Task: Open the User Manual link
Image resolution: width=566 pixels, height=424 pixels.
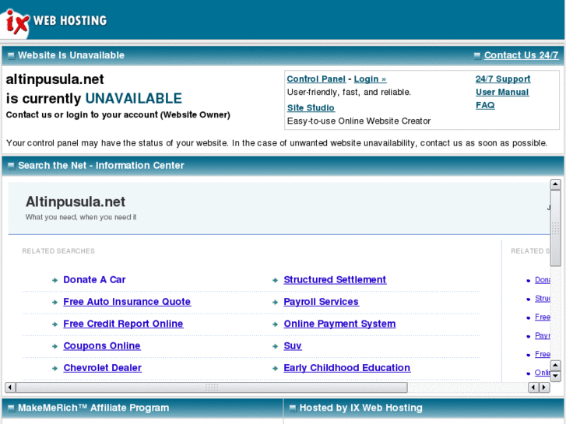Action: [x=502, y=92]
